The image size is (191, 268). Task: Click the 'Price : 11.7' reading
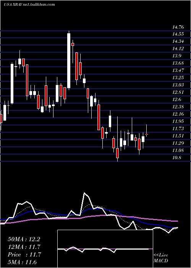coord(24,255)
